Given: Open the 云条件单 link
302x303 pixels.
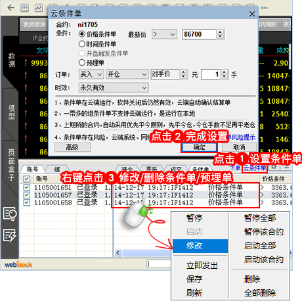Looking at the screenshot, I should point(255,168).
